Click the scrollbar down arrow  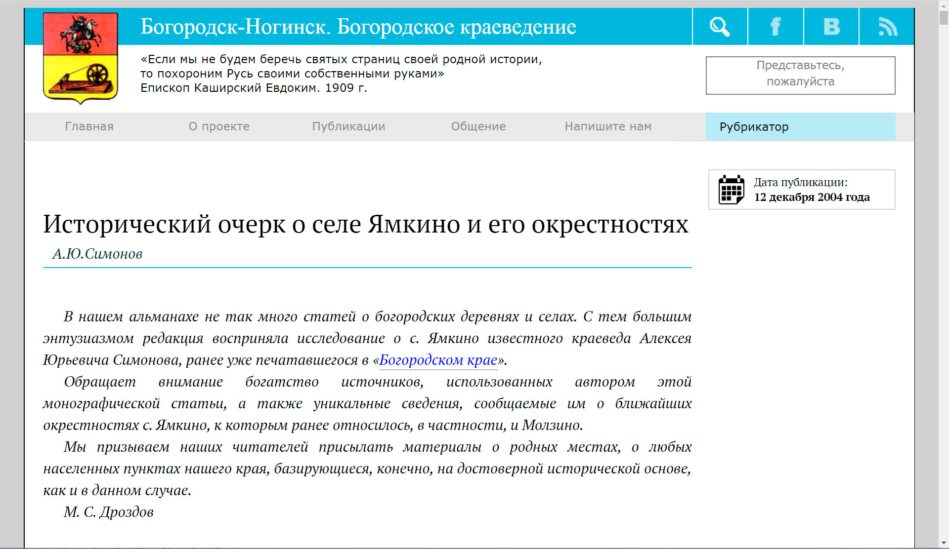tap(944, 544)
